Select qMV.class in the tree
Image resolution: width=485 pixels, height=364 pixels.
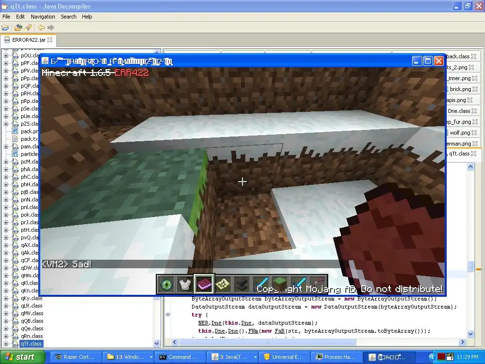click(32, 314)
